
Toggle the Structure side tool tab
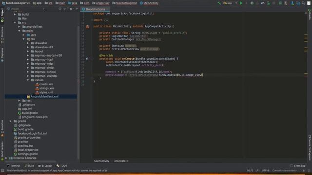click(2, 35)
